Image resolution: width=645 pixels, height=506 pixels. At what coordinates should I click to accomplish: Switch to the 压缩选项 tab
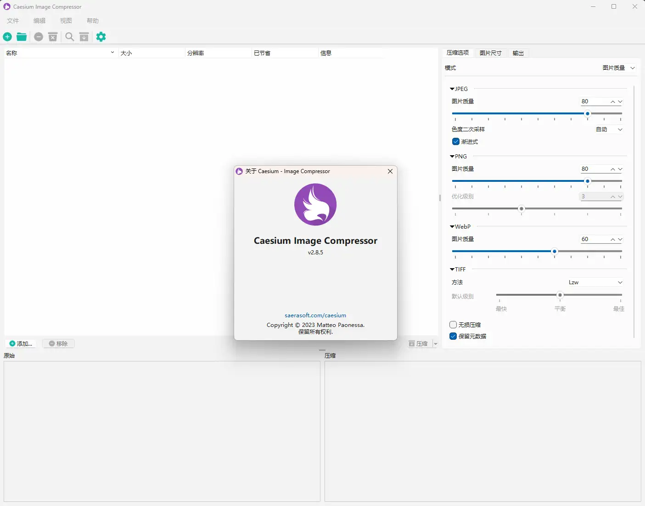pos(458,53)
